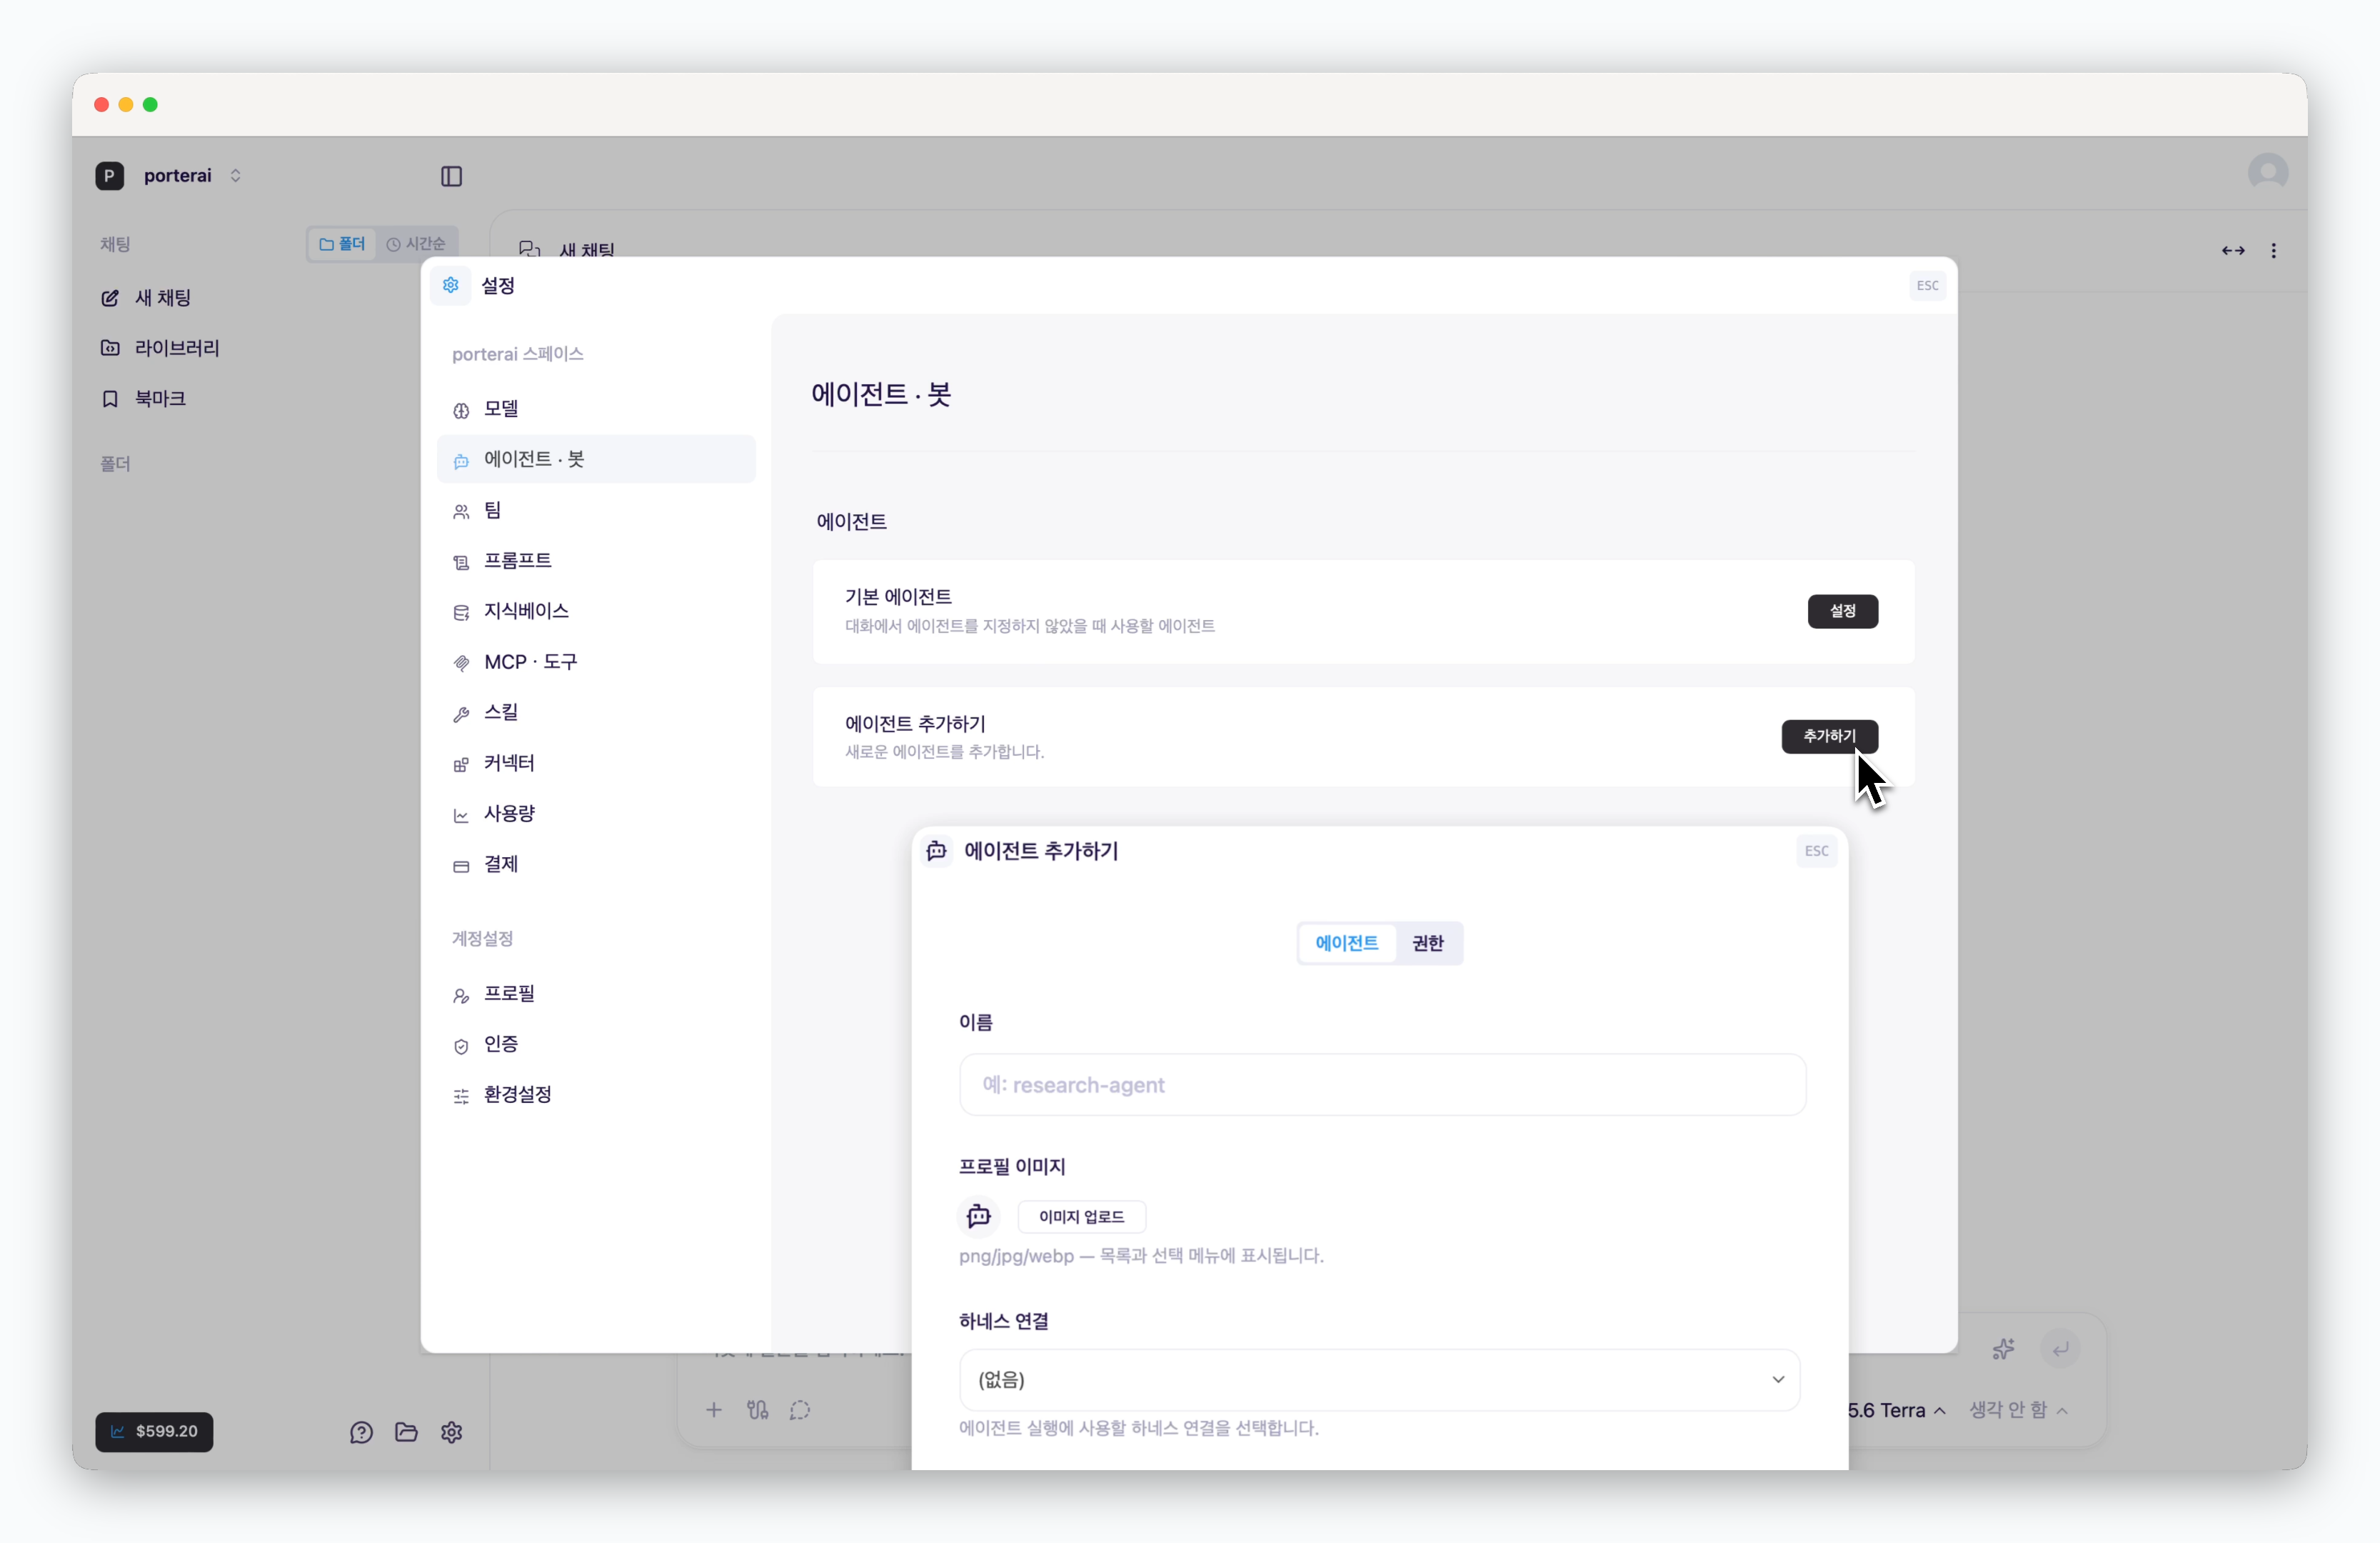Open 커넥터 settings section

(596, 764)
